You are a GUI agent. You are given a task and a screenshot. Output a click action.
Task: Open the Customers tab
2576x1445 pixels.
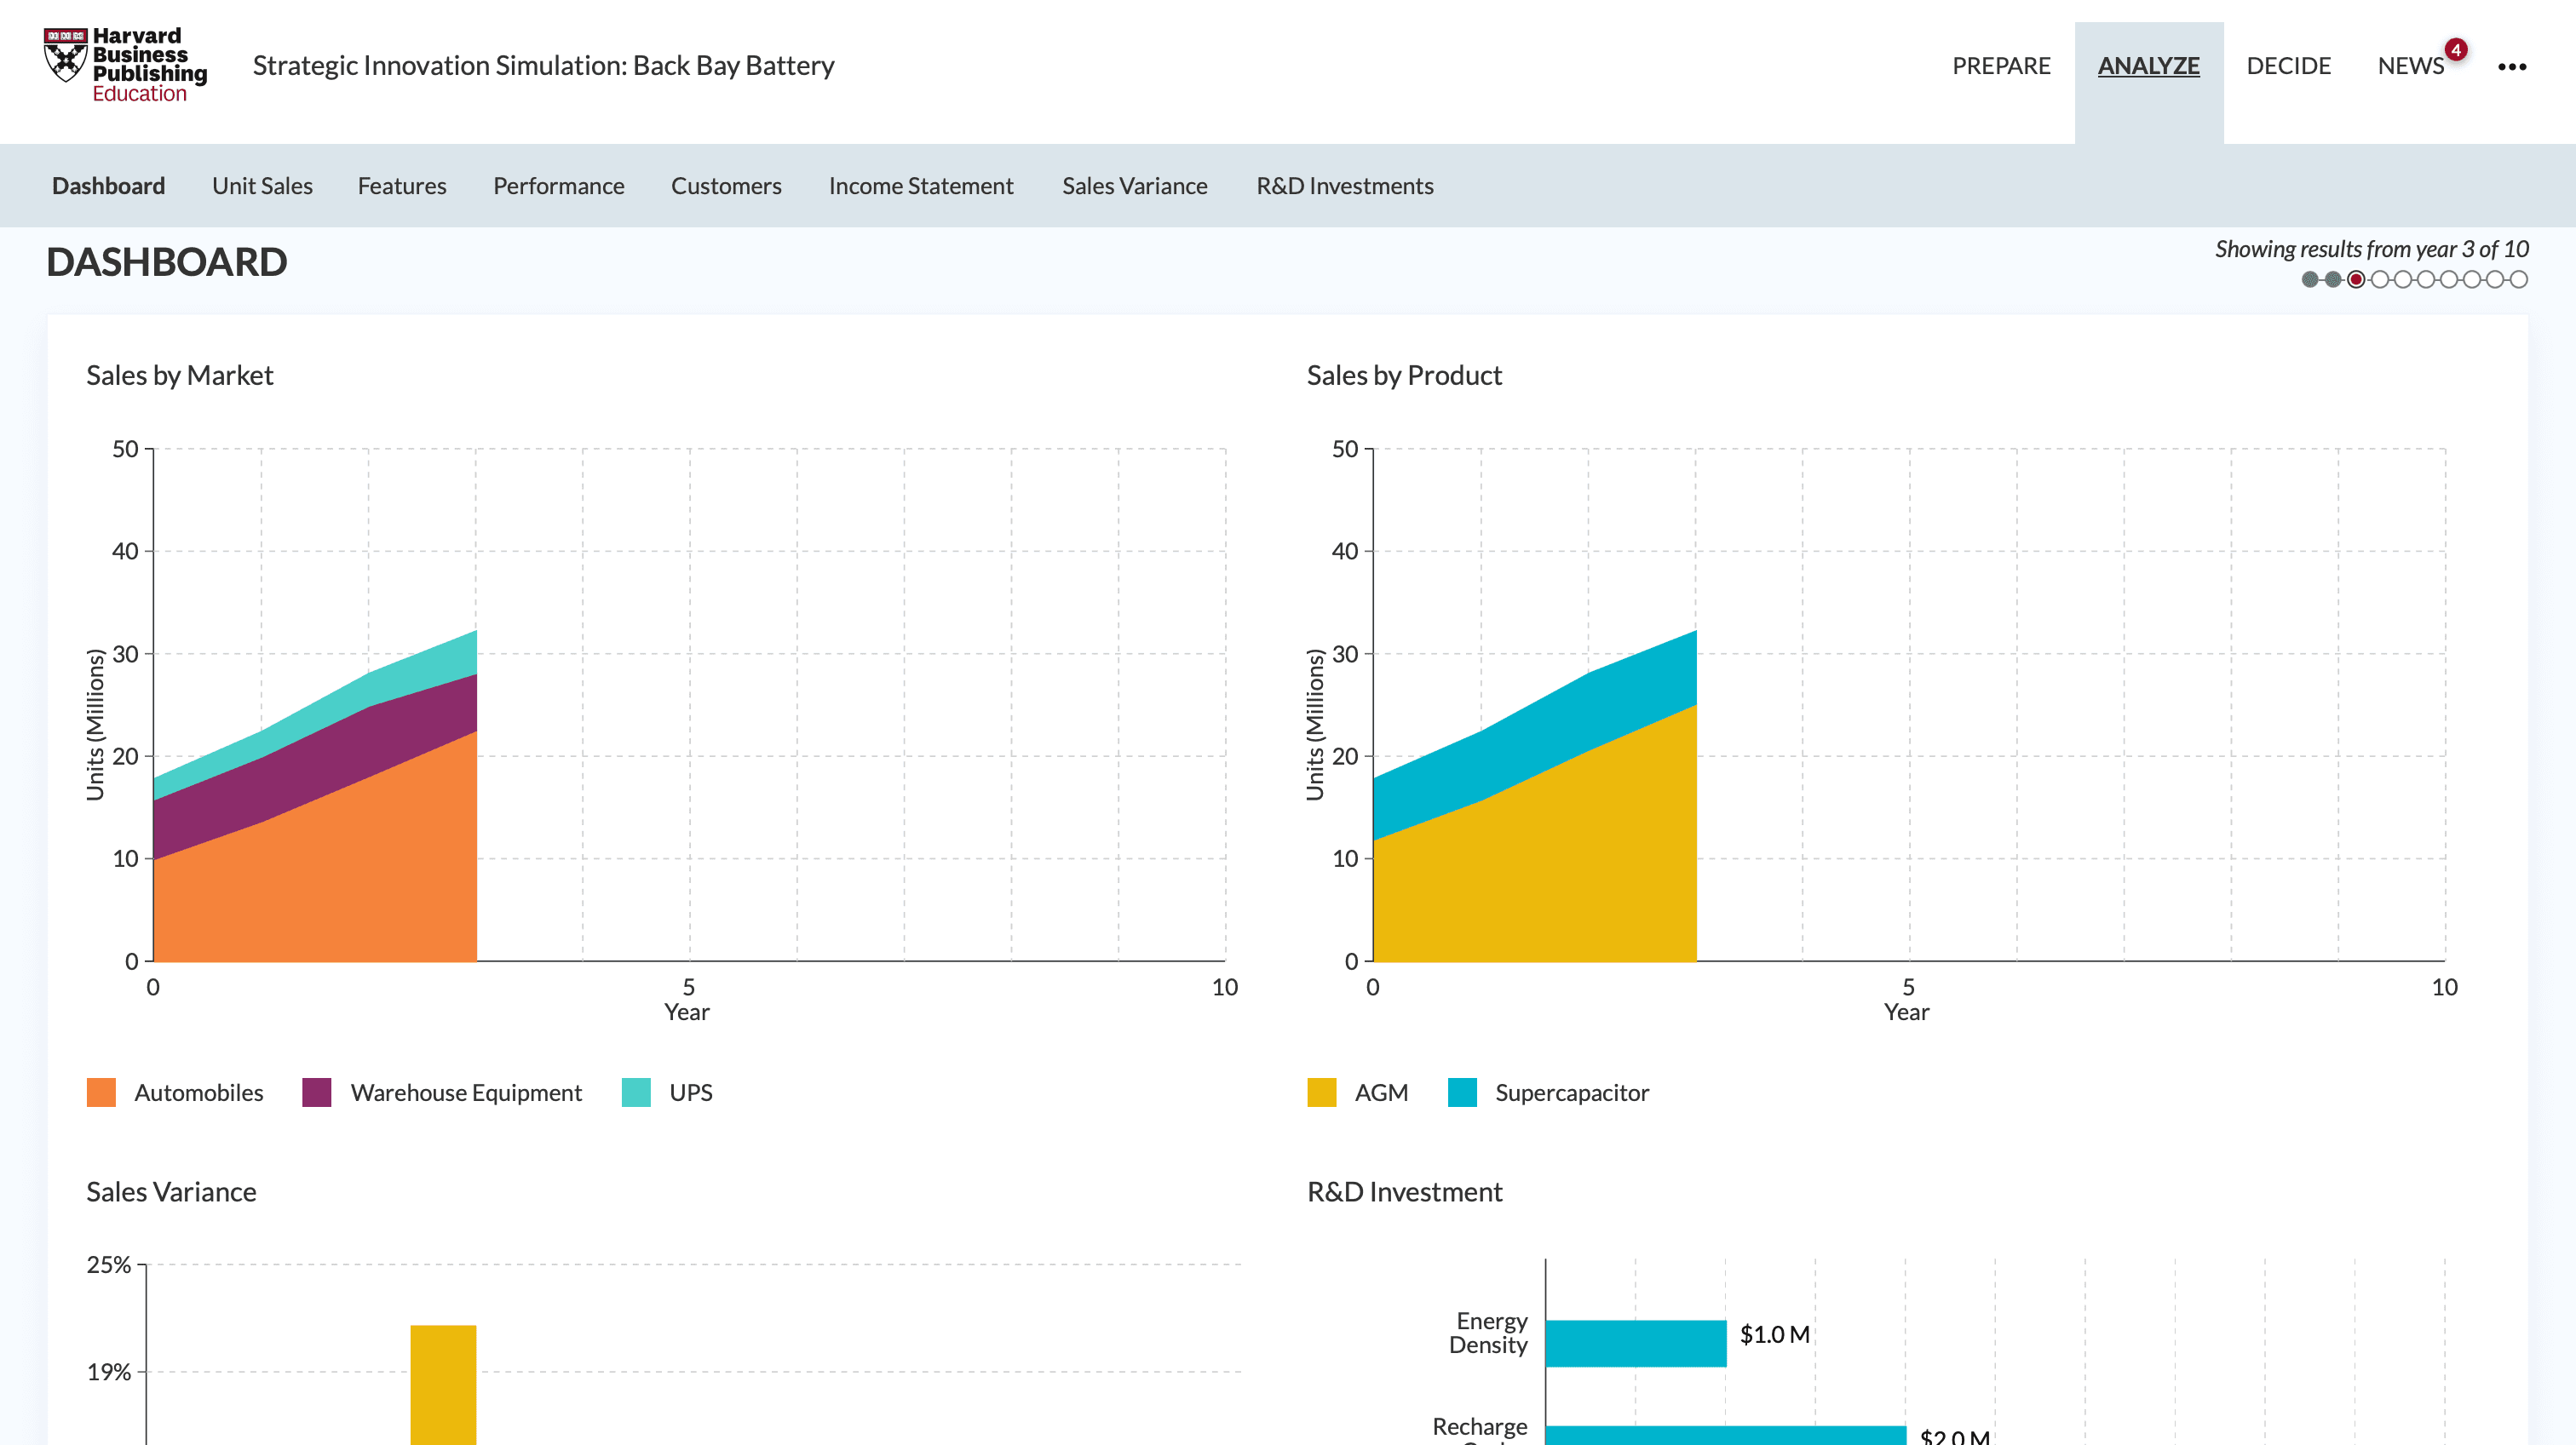click(726, 186)
